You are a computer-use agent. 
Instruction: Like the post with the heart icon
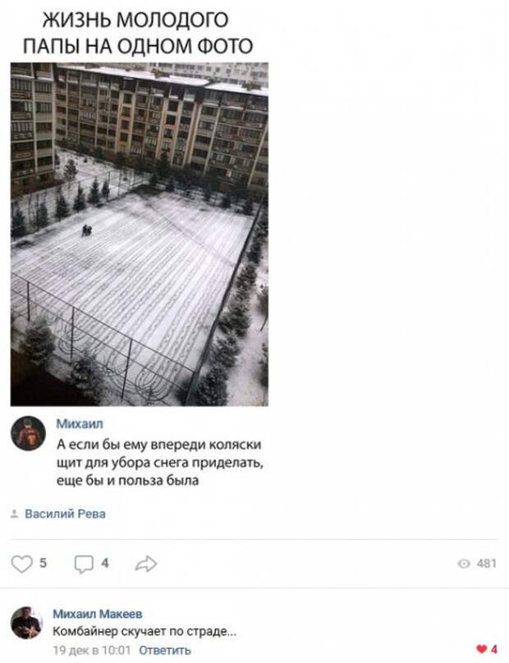(21, 564)
